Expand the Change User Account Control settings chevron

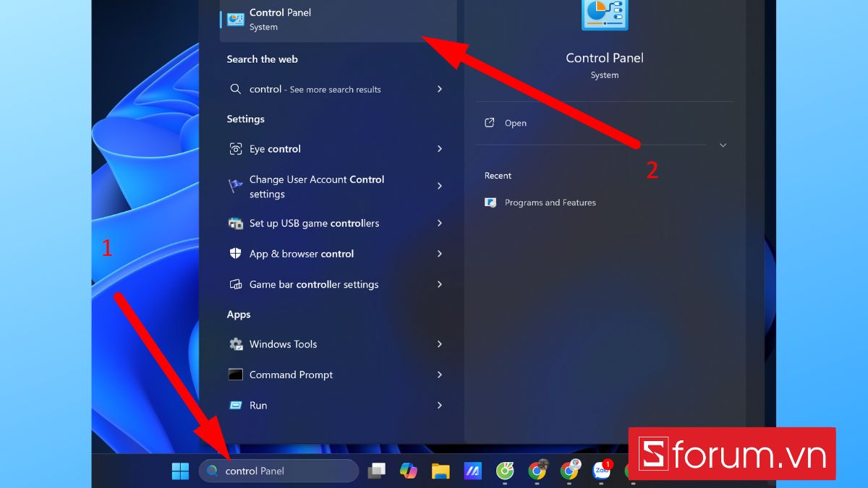(x=440, y=186)
